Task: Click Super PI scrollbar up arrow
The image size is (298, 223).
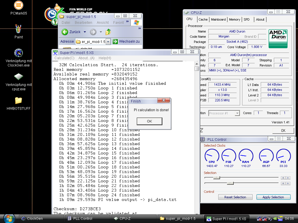Action: (197, 64)
